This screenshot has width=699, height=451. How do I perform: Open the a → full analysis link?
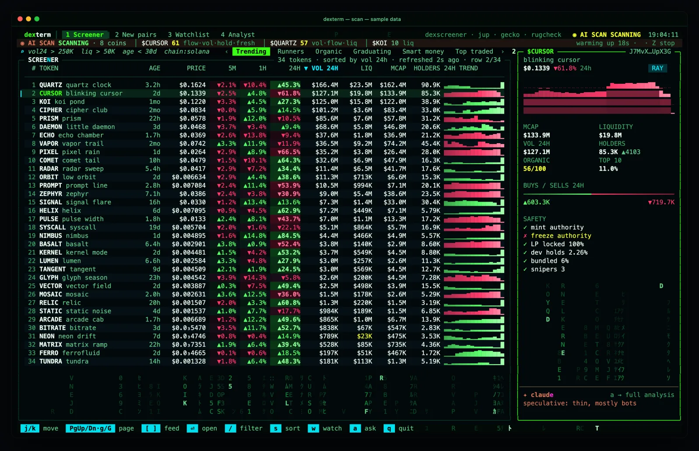pos(642,395)
